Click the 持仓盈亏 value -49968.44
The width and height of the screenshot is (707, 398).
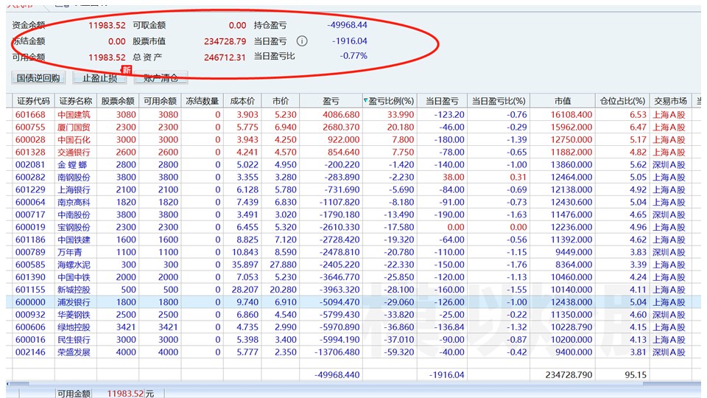(x=347, y=25)
